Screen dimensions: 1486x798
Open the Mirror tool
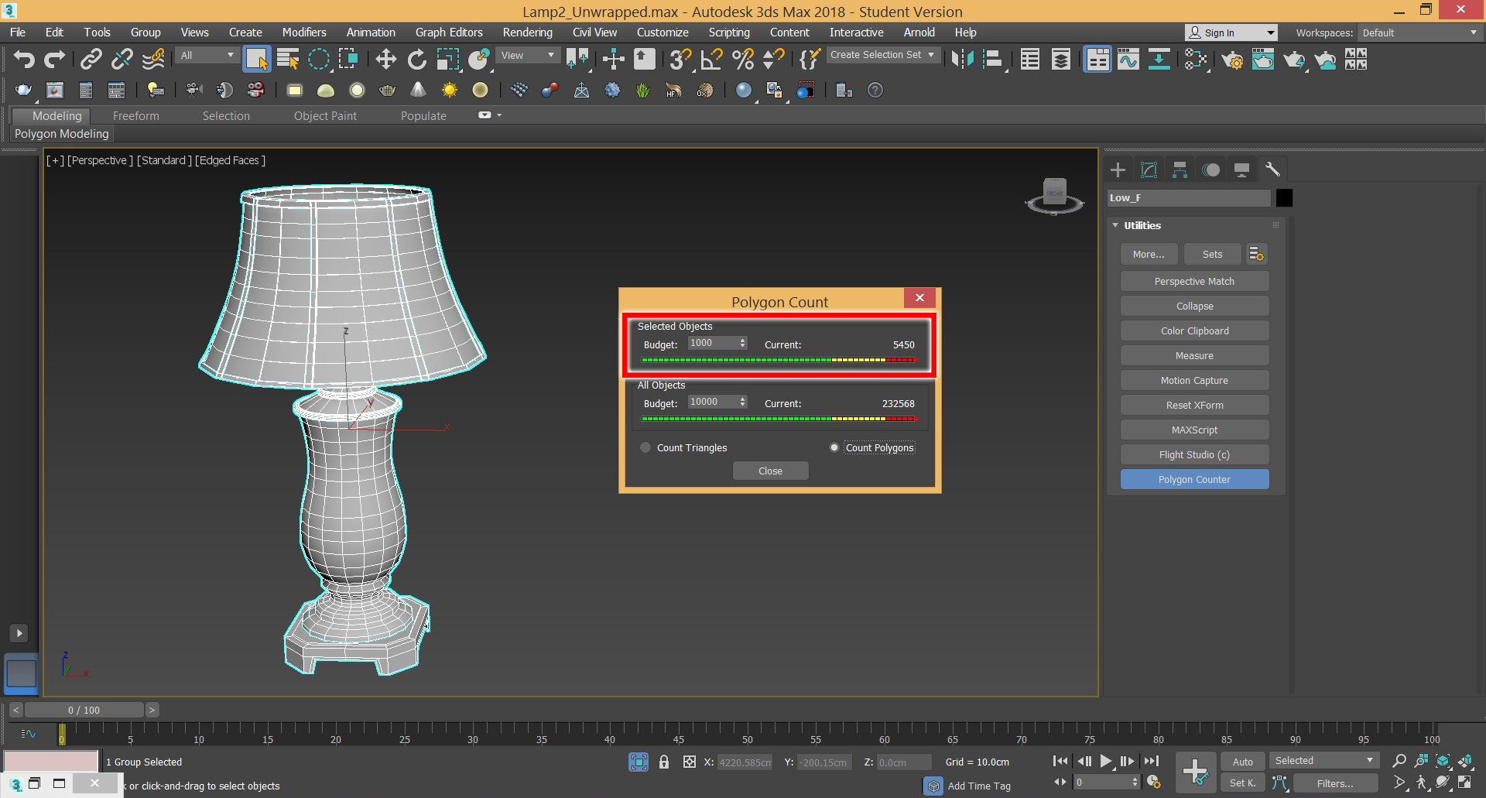coord(962,59)
